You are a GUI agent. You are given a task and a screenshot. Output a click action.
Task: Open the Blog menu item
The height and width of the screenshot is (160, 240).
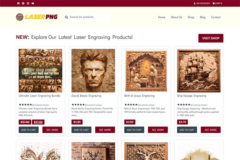[202, 17]
